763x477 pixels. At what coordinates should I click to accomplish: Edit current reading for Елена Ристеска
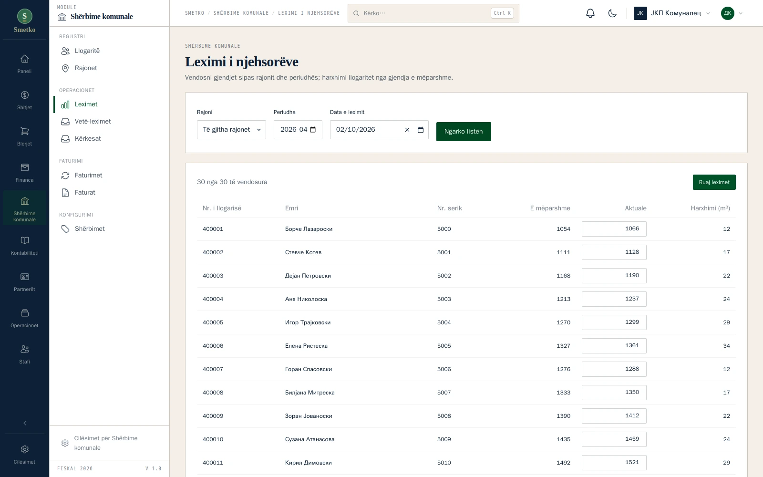614,346
